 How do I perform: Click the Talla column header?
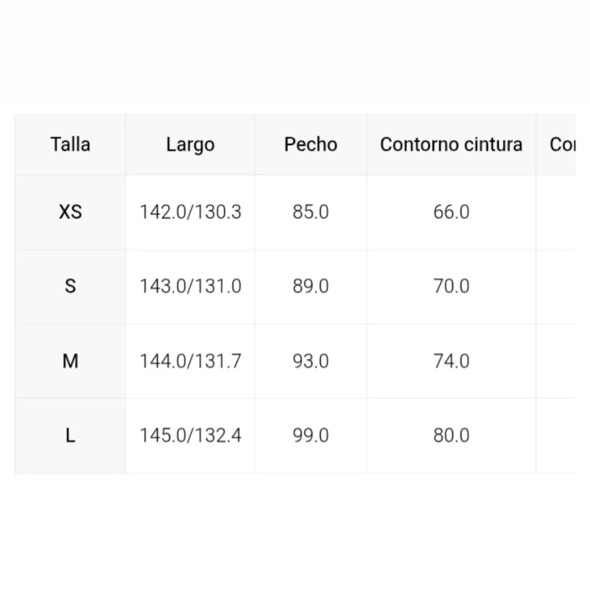point(70,144)
